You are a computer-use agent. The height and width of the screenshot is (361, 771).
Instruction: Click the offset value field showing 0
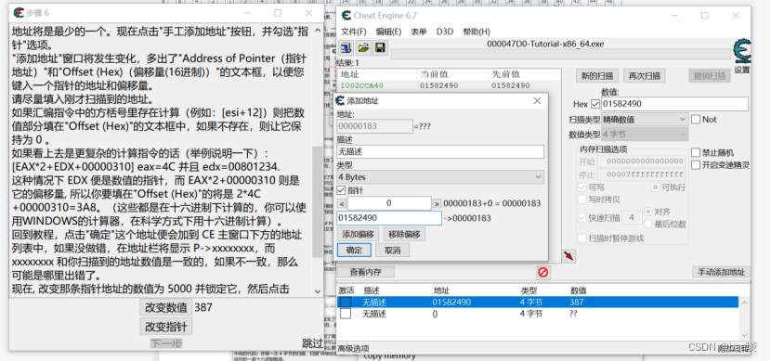point(389,203)
